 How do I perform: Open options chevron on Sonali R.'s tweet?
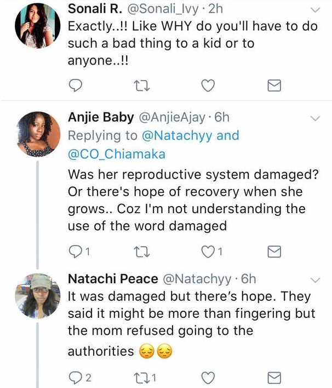(x=315, y=10)
